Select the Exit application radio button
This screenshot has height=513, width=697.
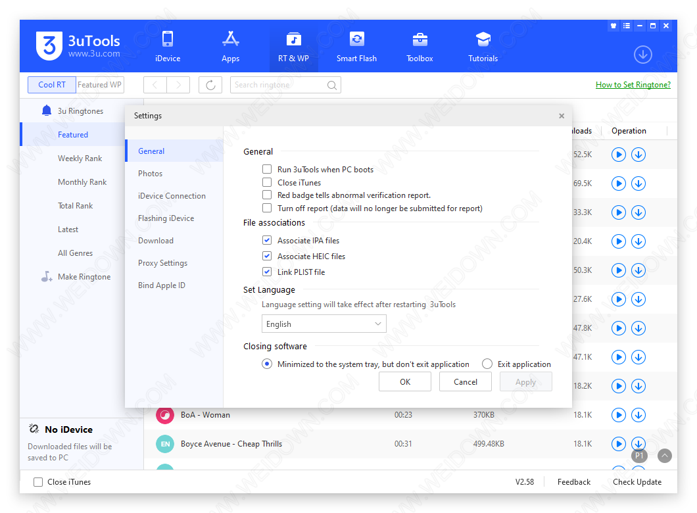tap(487, 364)
